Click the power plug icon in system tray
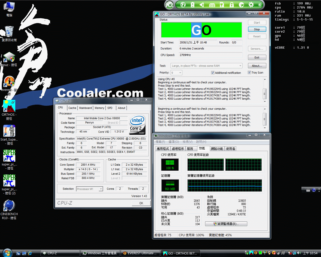Screen dimensions: 321x257 click(x=290, y=253)
